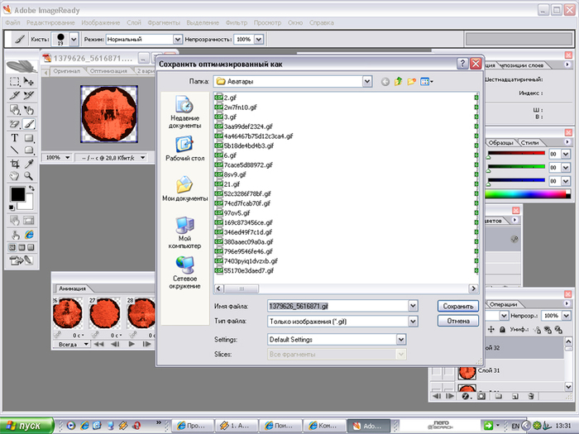The width and height of the screenshot is (579, 434).
Task: Open the Windows пуск Start button
Action: click(26, 426)
